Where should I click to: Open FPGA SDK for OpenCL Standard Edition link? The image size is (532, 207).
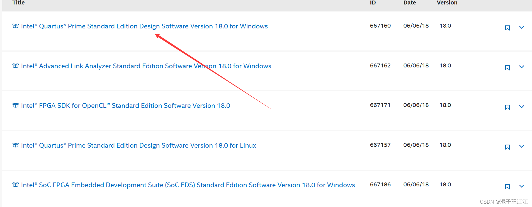click(126, 106)
